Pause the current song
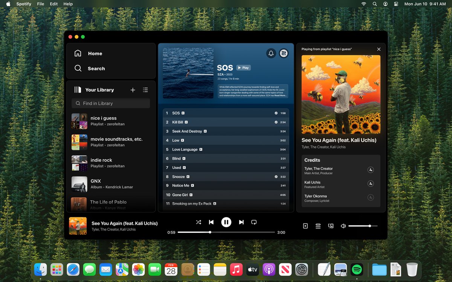This screenshot has height=282, width=452. 226,222
